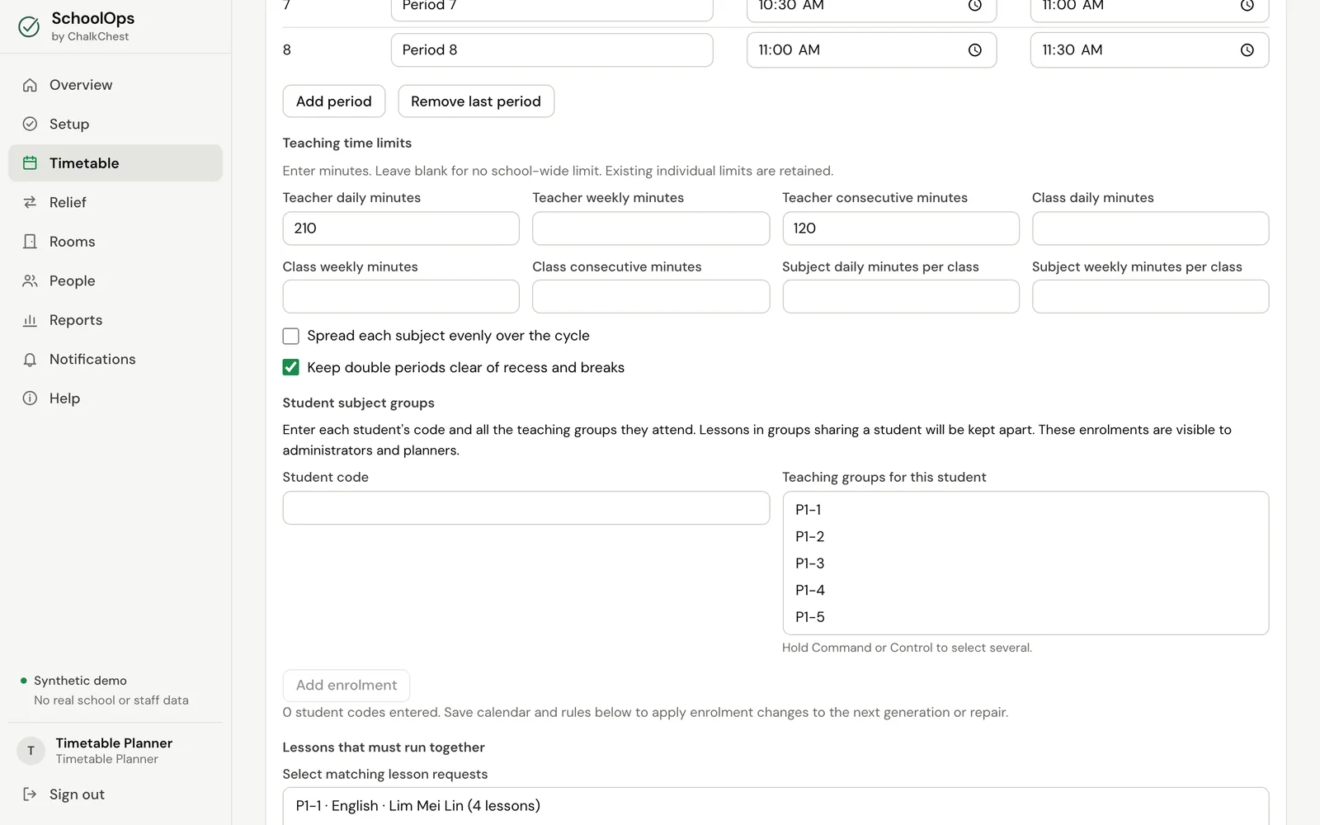
Task: Click the Timetable calendar icon
Action: [x=30, y=163]
